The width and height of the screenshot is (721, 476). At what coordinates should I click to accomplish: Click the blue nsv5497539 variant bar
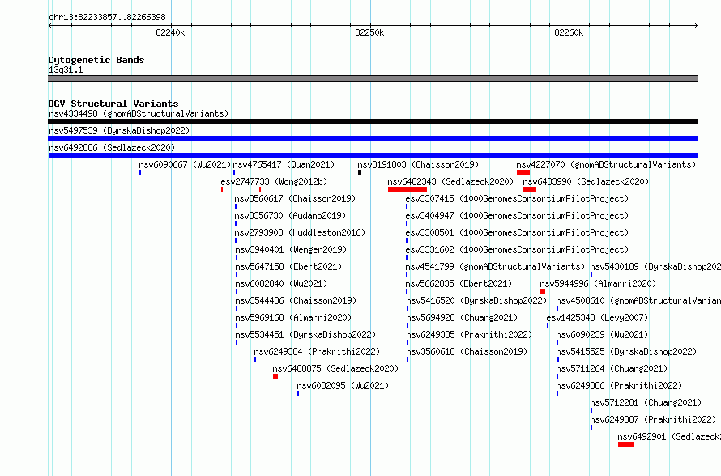click(x=373, y=138)
